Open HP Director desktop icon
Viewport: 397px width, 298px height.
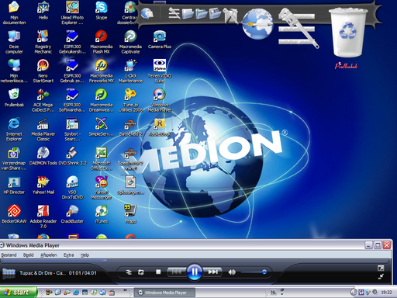pos(14,185)
